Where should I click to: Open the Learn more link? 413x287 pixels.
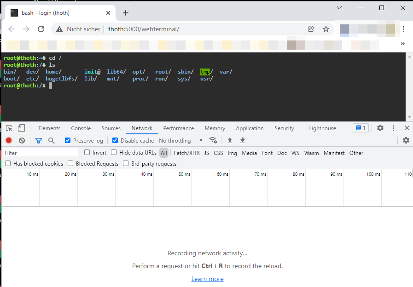point(207,279)
